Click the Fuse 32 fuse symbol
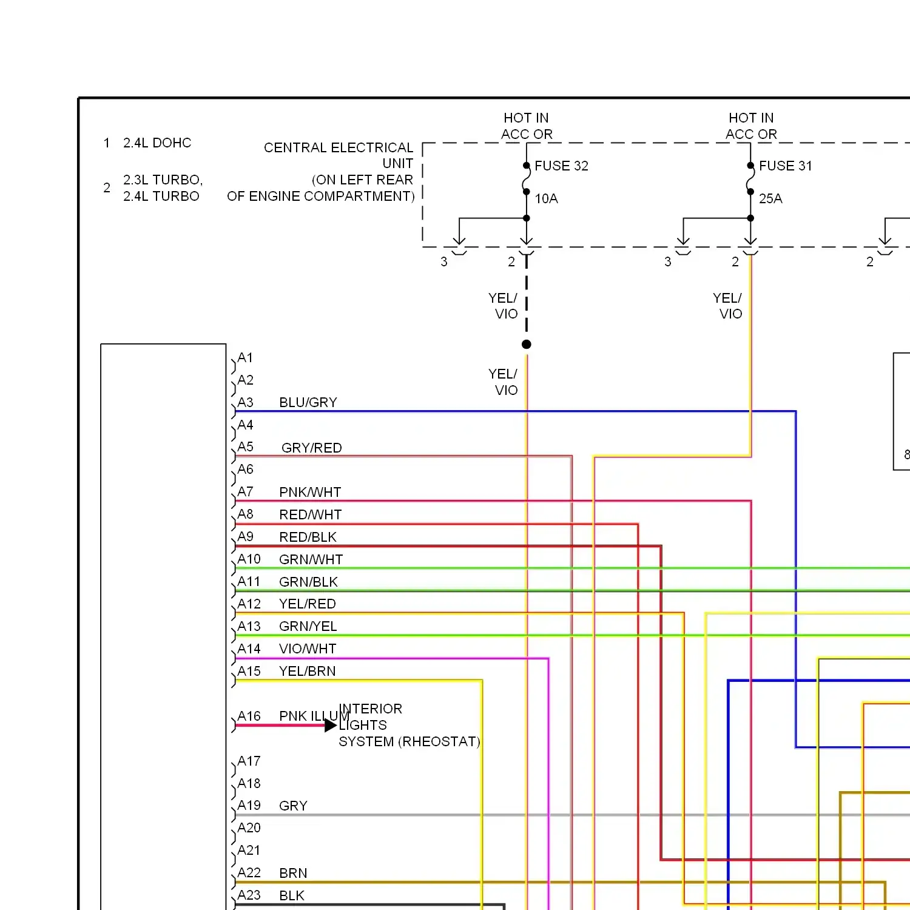 526,178
